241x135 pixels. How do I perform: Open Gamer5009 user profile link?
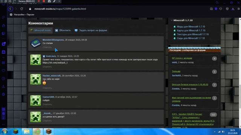(49, 97)
